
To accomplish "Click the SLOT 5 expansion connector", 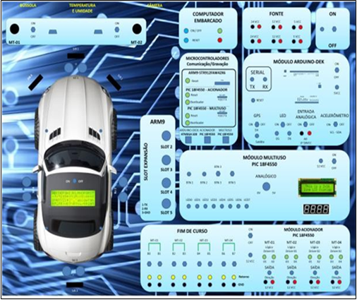I will (x=167, y=203).
